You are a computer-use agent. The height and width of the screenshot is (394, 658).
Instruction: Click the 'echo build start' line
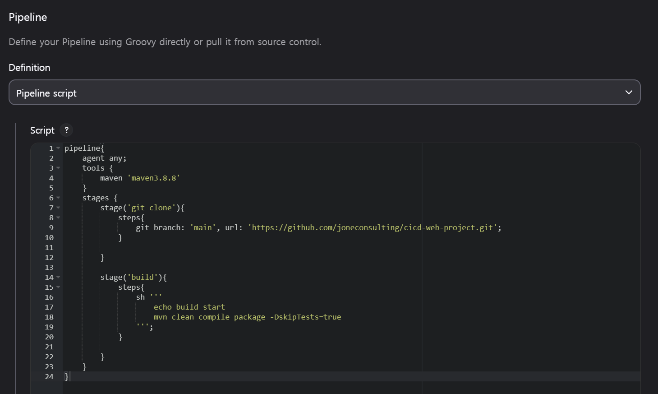tap(189, 307)
